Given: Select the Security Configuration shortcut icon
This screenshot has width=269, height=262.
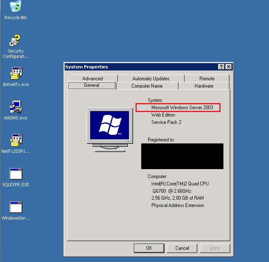Looking at the screenshot, I should pos(15,41).
